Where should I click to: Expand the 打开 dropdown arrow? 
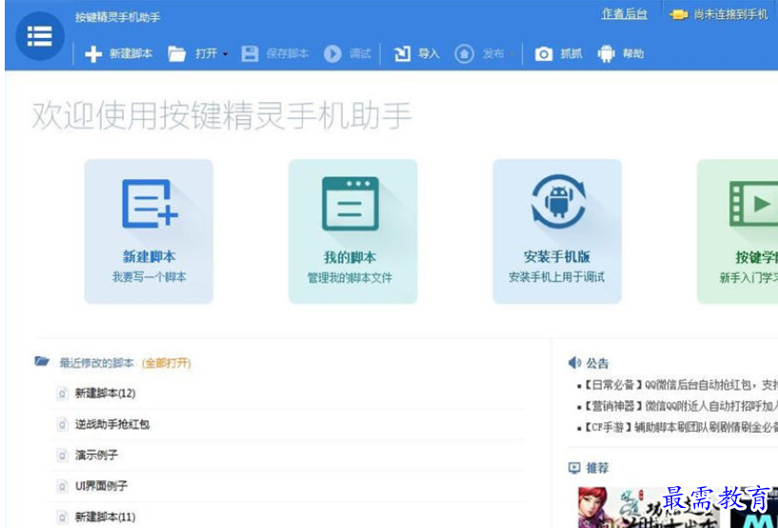[x=226, y=54]
